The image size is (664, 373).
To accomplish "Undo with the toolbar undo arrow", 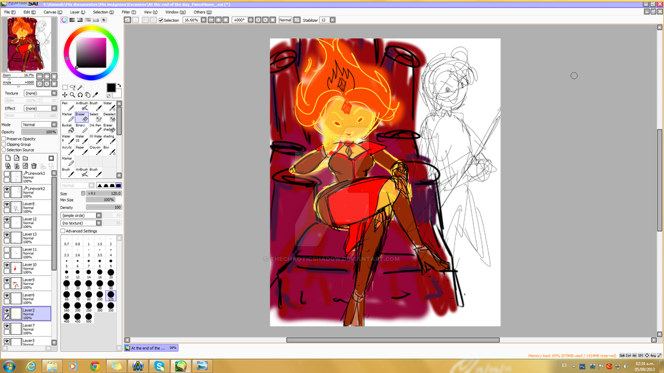I will [127, 20].
